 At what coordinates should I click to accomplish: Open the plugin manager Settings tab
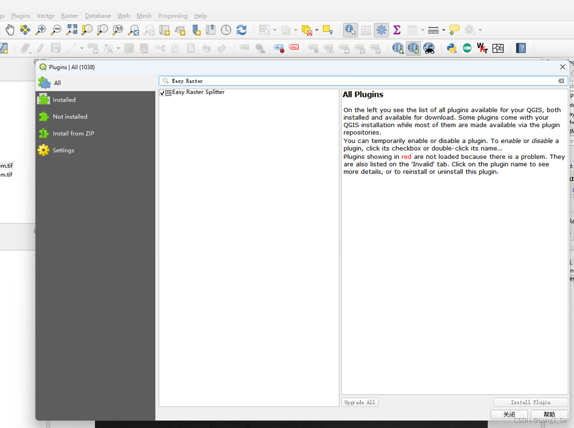coord(96,150)
